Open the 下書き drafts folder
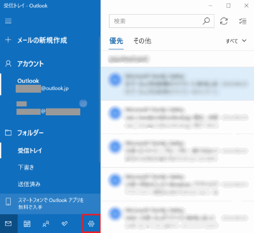 click(50, 167)
